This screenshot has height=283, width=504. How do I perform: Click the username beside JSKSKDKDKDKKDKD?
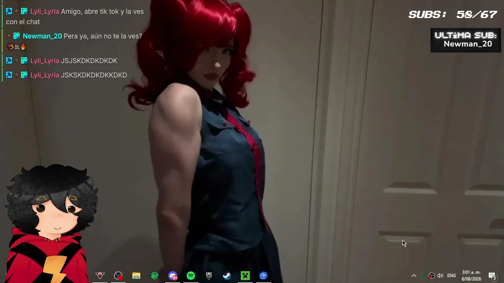44,75
